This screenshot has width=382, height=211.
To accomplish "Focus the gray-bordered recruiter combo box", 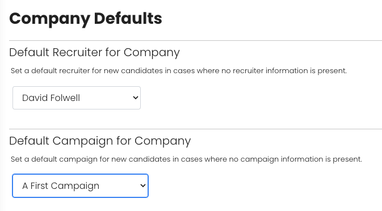I will pyautogui.click(x=77, y=98).
